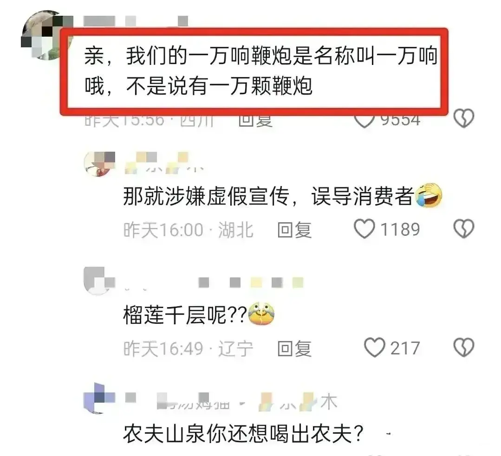Select the 榴莲千层呢 comment text
Image resolution: width=501 pixels, height=456 pixels.
(199, 314)
